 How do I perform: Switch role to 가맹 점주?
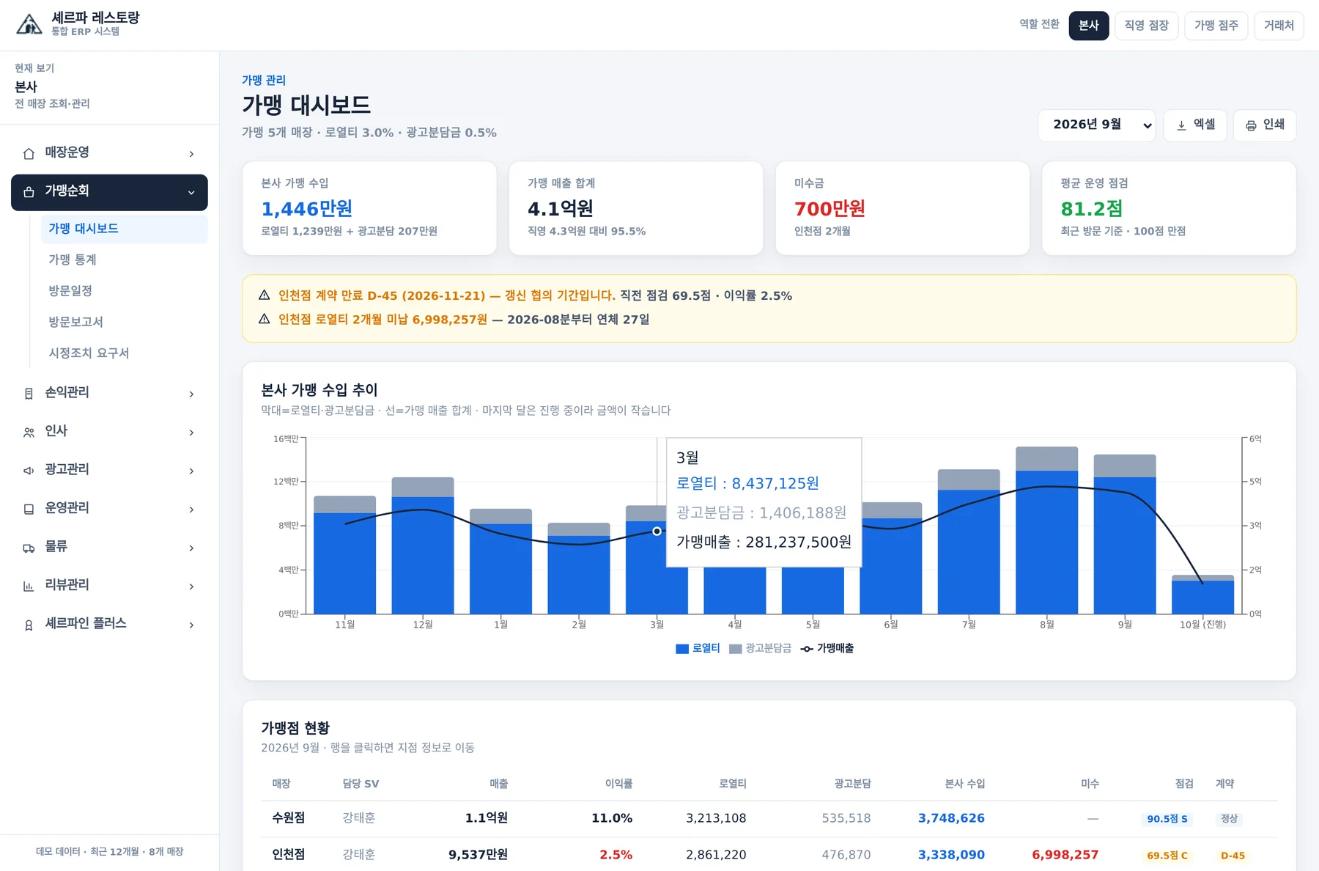1216,26
